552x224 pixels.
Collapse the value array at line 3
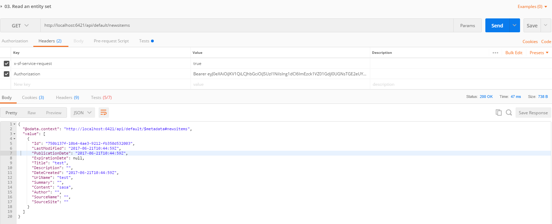click(x=15, y=134)
